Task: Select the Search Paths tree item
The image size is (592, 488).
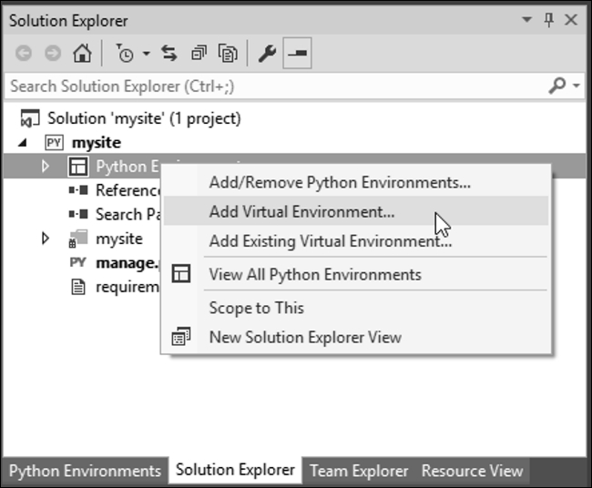Action: click(x=128, y=214)
